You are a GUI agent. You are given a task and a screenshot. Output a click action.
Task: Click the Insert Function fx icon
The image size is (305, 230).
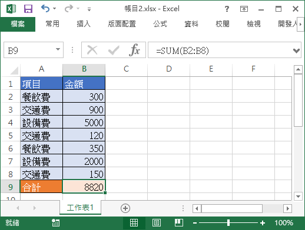point(134,50)
